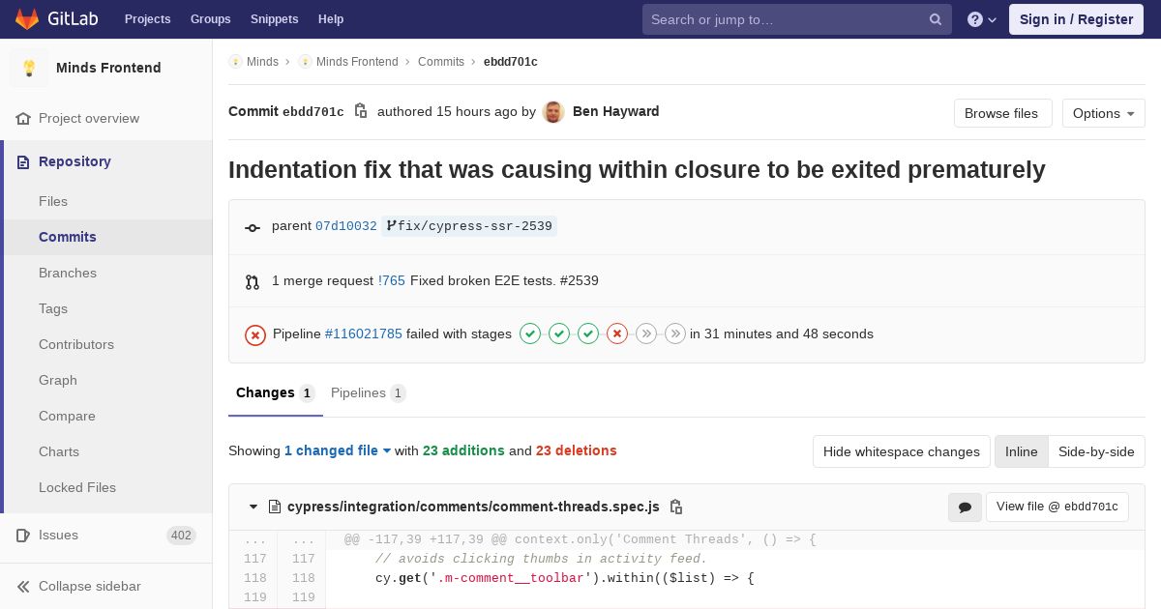Click the Minds lightbulb breadcrumb icon

235,62
